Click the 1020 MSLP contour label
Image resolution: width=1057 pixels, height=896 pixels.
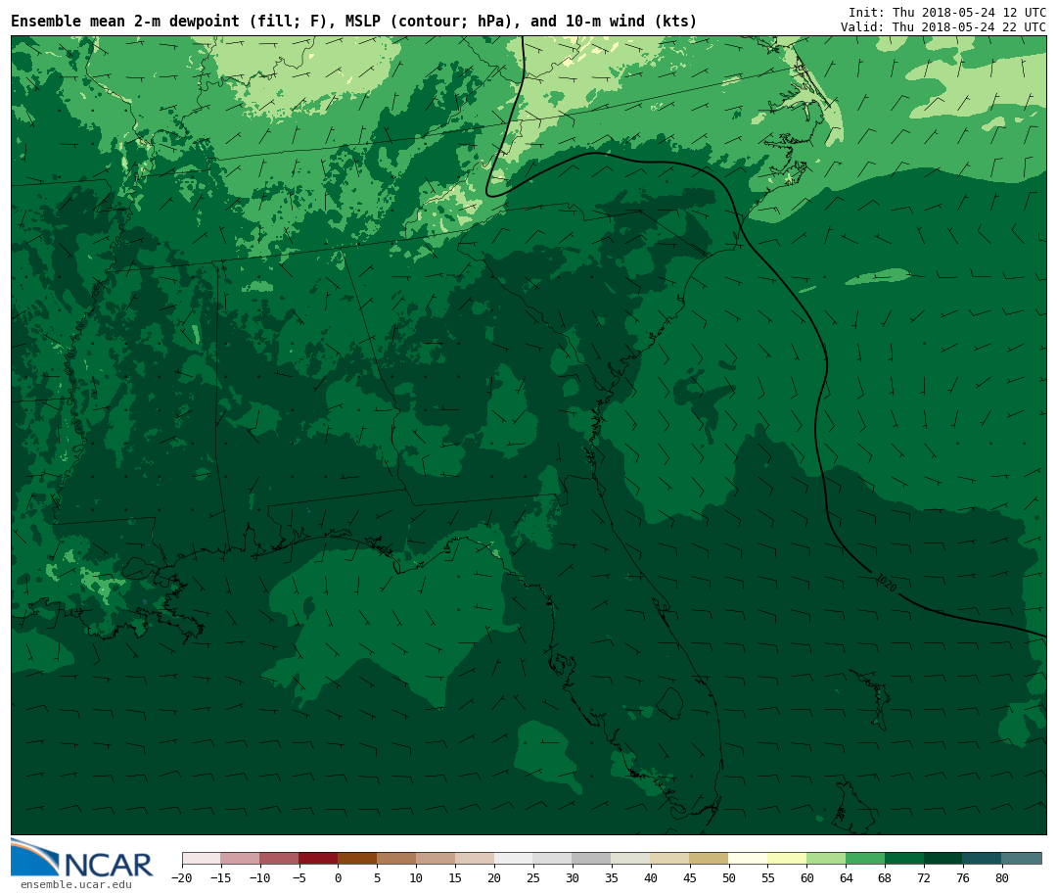pos(886,583)
